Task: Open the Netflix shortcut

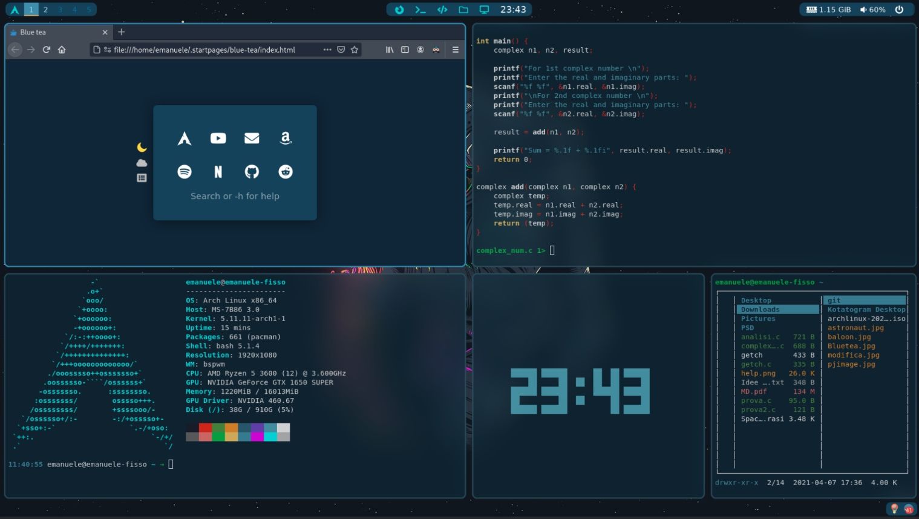Action: tap(218, 171)
